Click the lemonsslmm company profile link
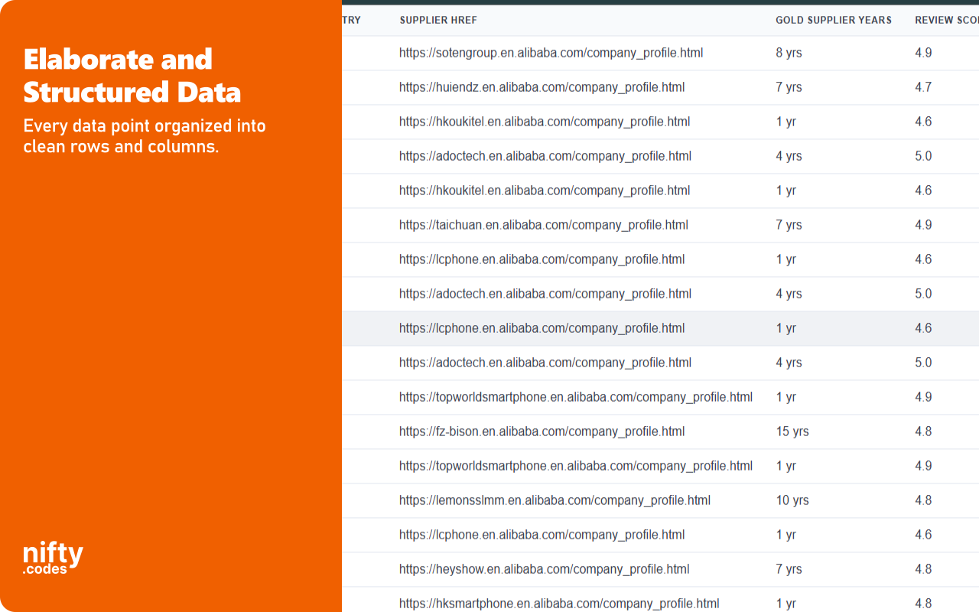Viewport: 979px width, 612px height. pyautogui.click(x=554, y=500)
